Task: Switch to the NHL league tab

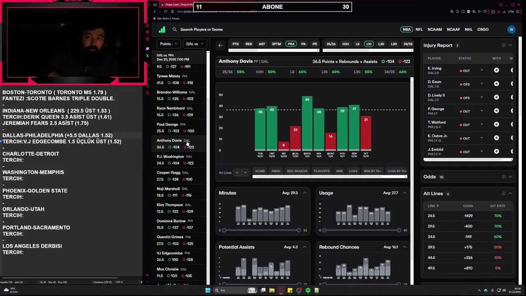Action: (x=468, y=30)
